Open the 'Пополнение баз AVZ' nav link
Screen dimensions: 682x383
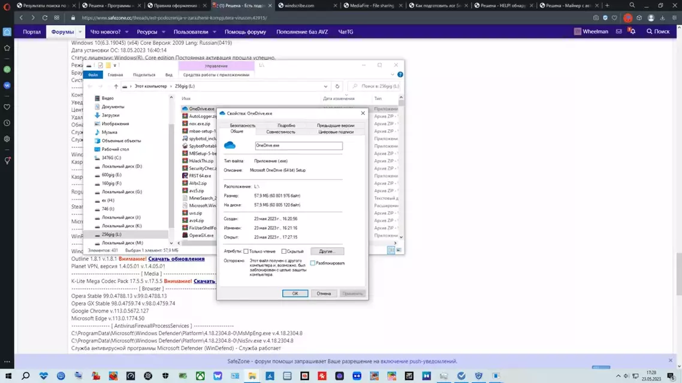point(302,32)
